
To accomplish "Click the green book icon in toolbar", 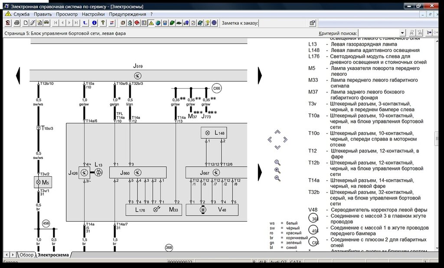I will (x=172, y=23).
